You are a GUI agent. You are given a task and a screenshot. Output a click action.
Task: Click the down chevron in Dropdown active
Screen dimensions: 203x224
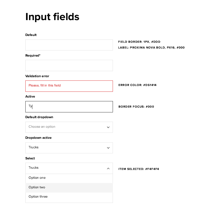click(x=108, y=148)
